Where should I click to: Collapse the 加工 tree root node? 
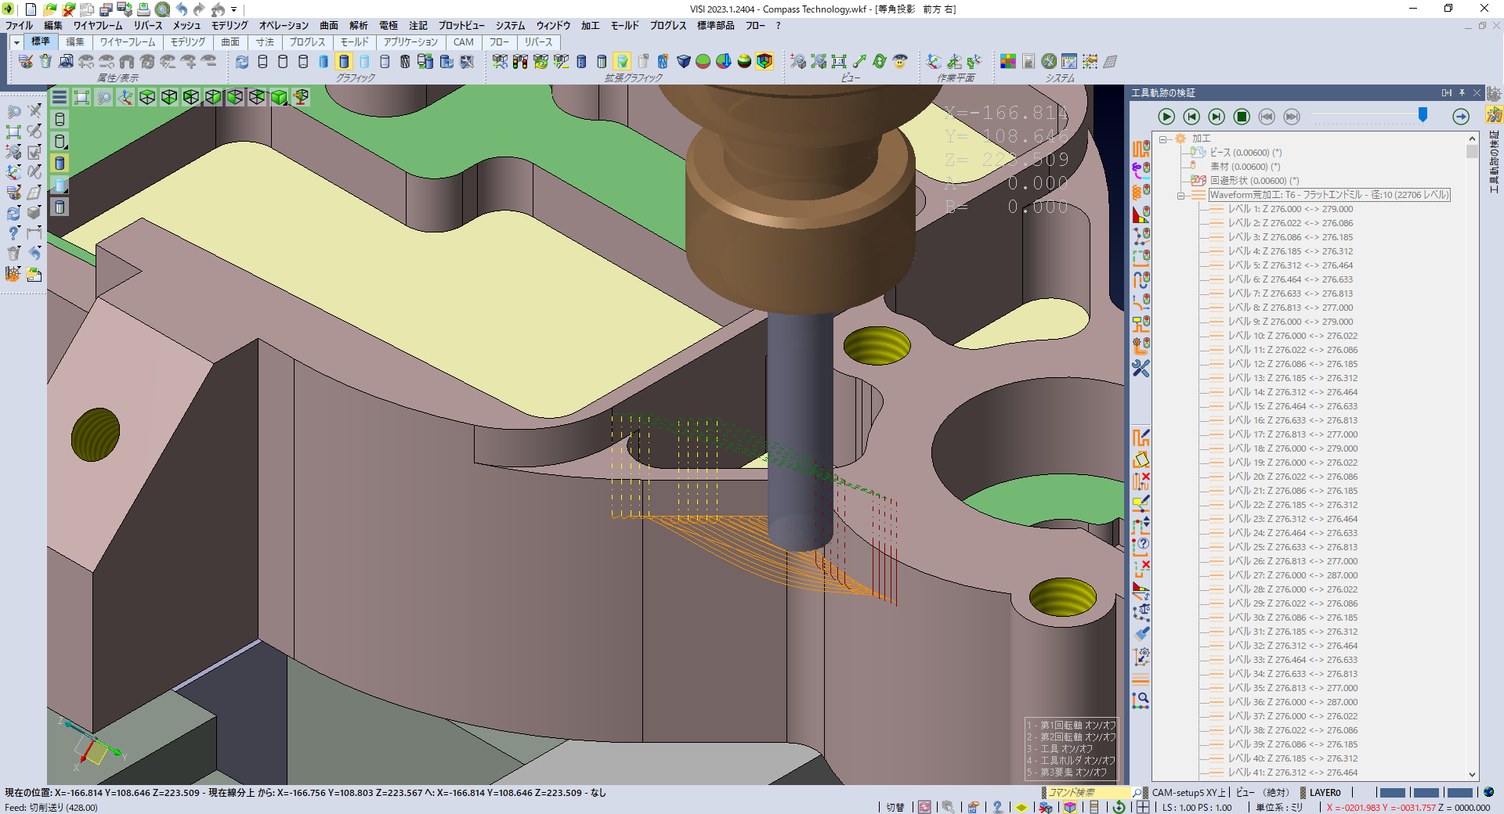click(x=1163, y=139)
